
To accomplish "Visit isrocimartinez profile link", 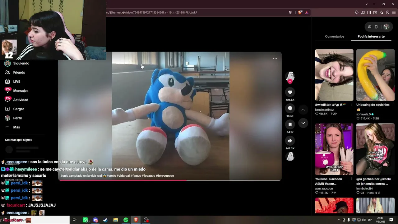I will point(324,110).
